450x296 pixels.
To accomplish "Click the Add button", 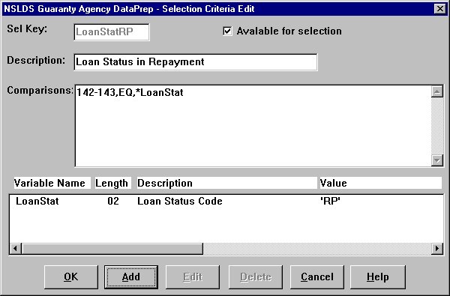I will point(131,277).
